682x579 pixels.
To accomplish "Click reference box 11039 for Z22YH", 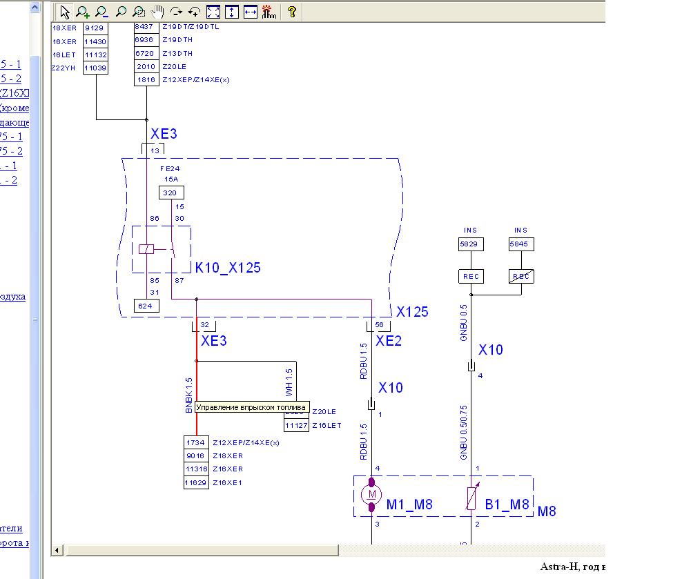I will coord(96,68).
